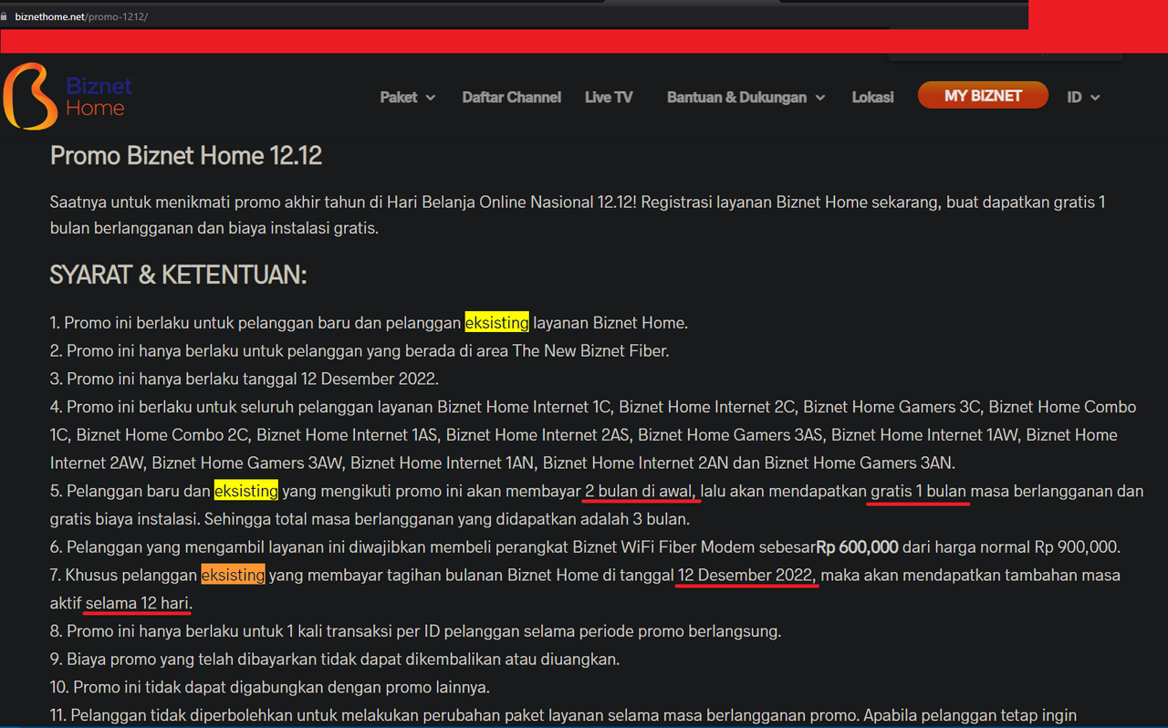Click the biznethome.net URL field
The width and height of the screenshot is (1168, 728).
point(81,16)
